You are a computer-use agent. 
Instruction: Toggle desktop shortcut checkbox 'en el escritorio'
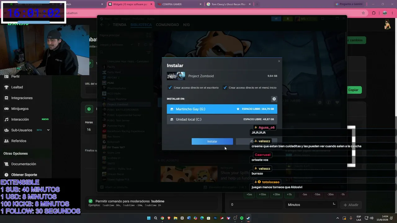pyautogui.click(x=170, y=88)
